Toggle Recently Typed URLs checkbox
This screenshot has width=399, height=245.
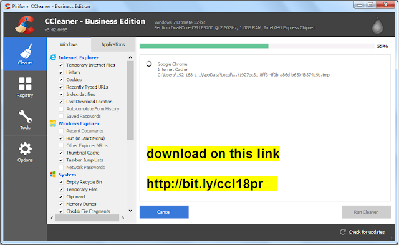(61, 87)
